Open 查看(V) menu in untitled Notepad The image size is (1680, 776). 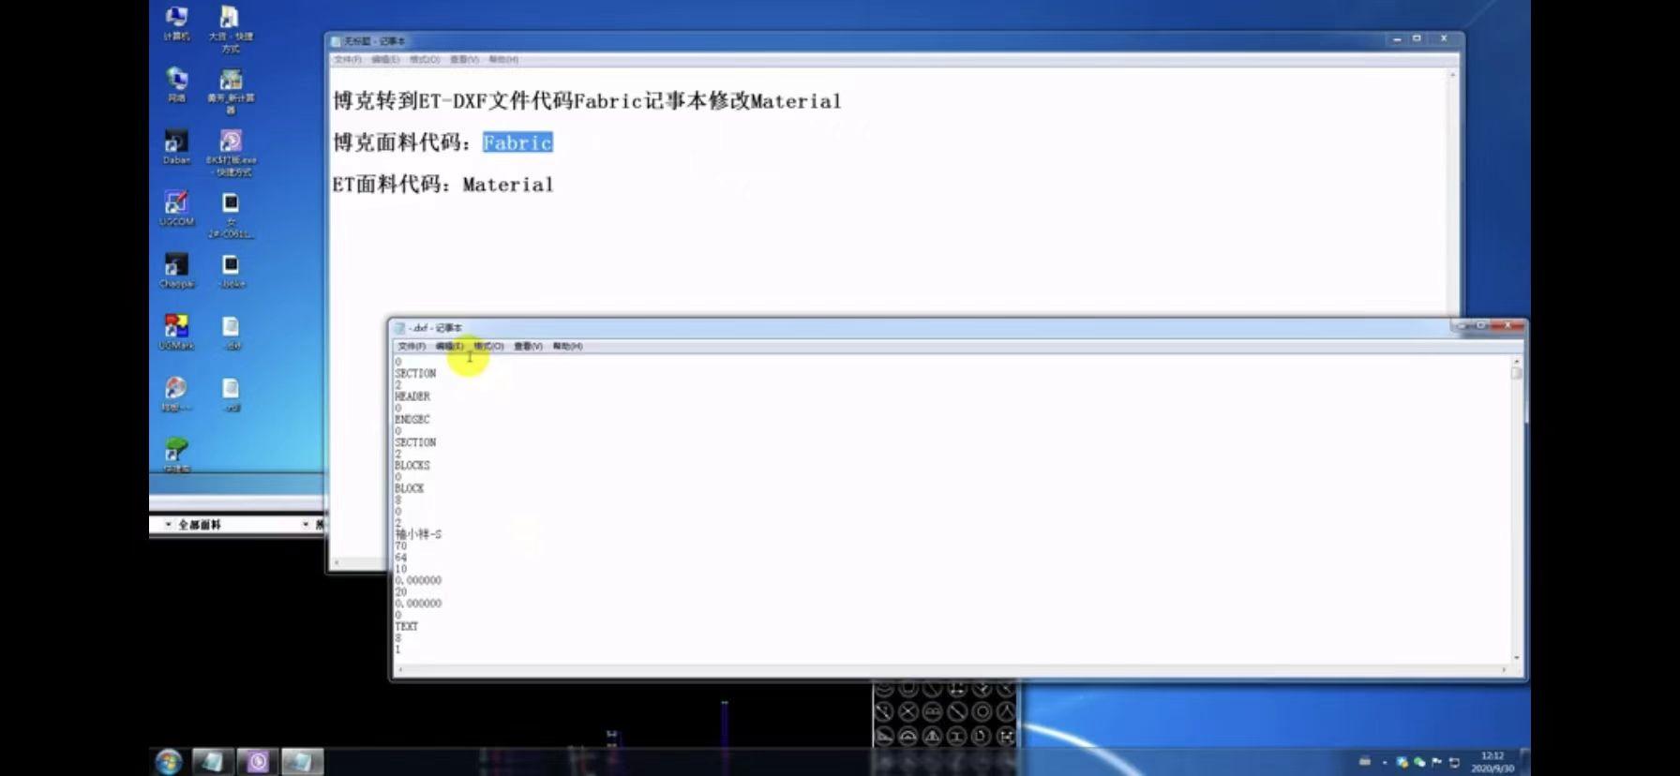(464, 59)
